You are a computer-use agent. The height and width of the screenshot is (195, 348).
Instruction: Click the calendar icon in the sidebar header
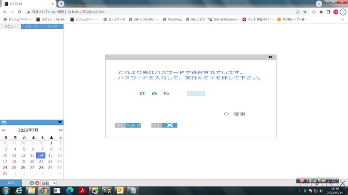4,122
